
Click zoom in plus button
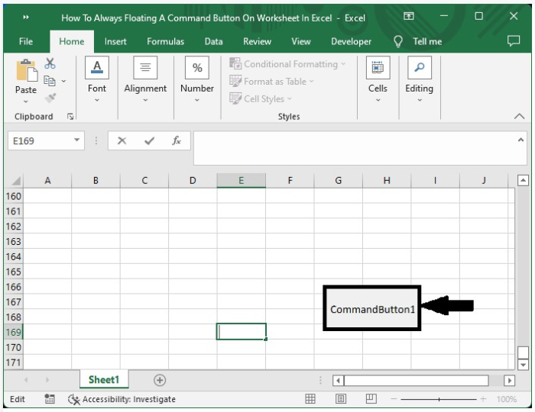(483, 399)
